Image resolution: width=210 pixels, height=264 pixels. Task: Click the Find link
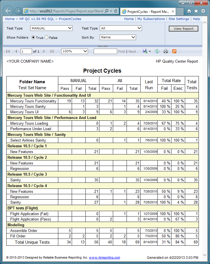coord(121,51)
